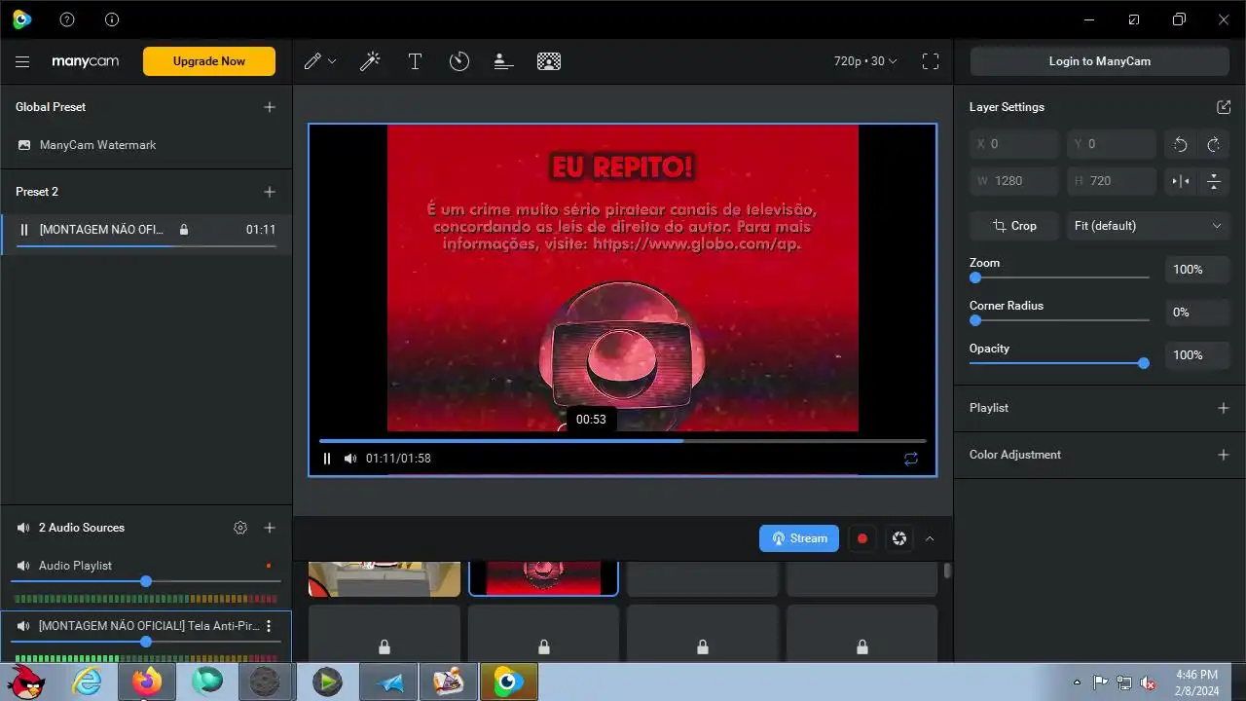Click the video playback progress bar
Screen dimensions: 1246x701
(x=623, y=441)
